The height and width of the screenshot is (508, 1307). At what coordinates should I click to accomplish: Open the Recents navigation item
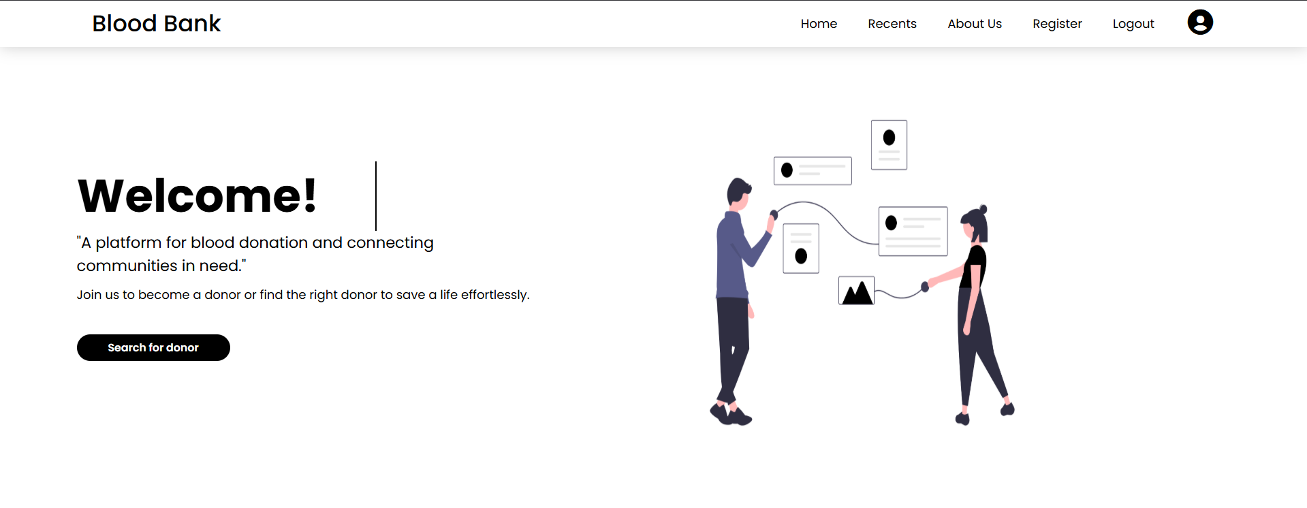pyautogui.click(x=892, y=24)
